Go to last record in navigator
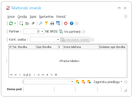 [x=43, y=75]
